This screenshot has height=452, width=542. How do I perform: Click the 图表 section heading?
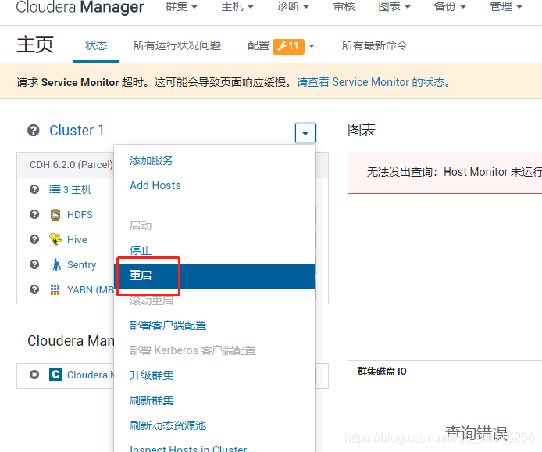(x=362, y=130)
